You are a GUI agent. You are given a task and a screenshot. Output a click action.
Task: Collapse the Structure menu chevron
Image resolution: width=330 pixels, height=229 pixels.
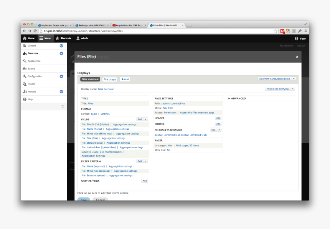click(x=61, y=53)
